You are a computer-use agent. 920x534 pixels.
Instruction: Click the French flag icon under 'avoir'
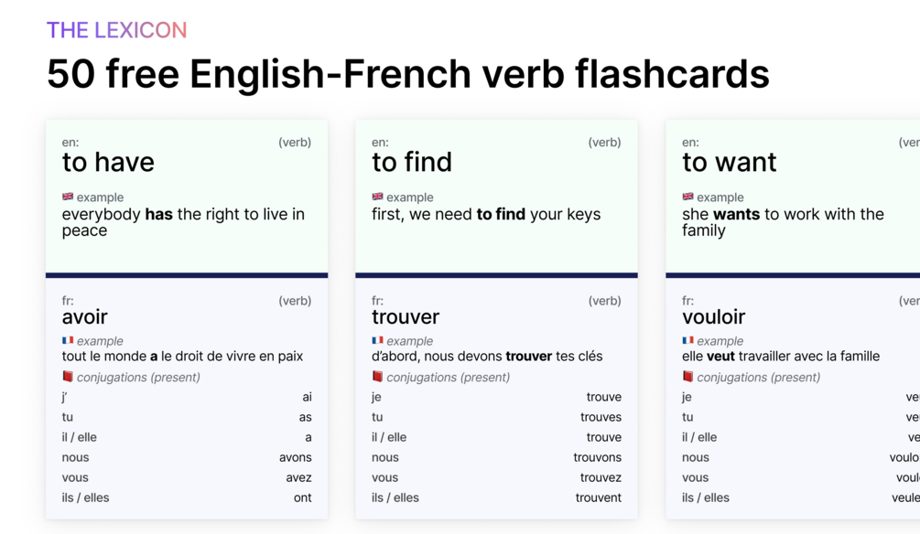pos(68,340)
